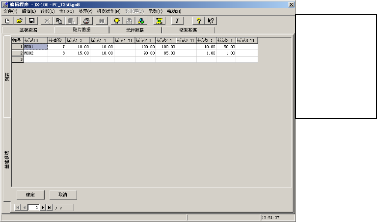The image size is (377, 222).
Task: Click the 50.00 cell in row 1
Action: point(226,47)
